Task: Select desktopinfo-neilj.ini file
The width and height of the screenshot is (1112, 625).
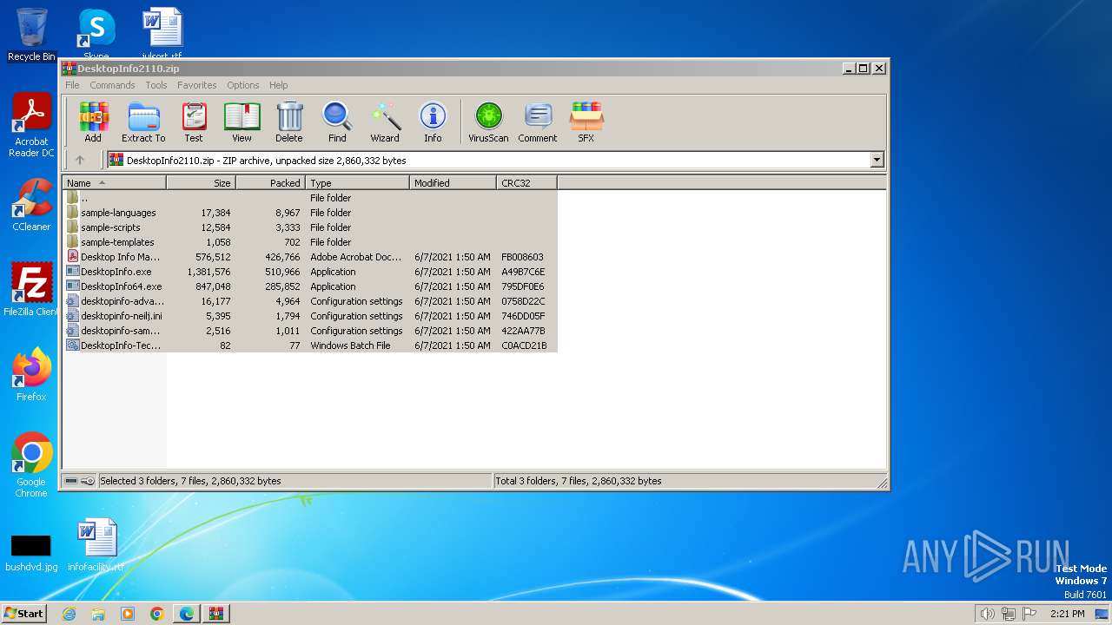Action: tap(309, 316)
